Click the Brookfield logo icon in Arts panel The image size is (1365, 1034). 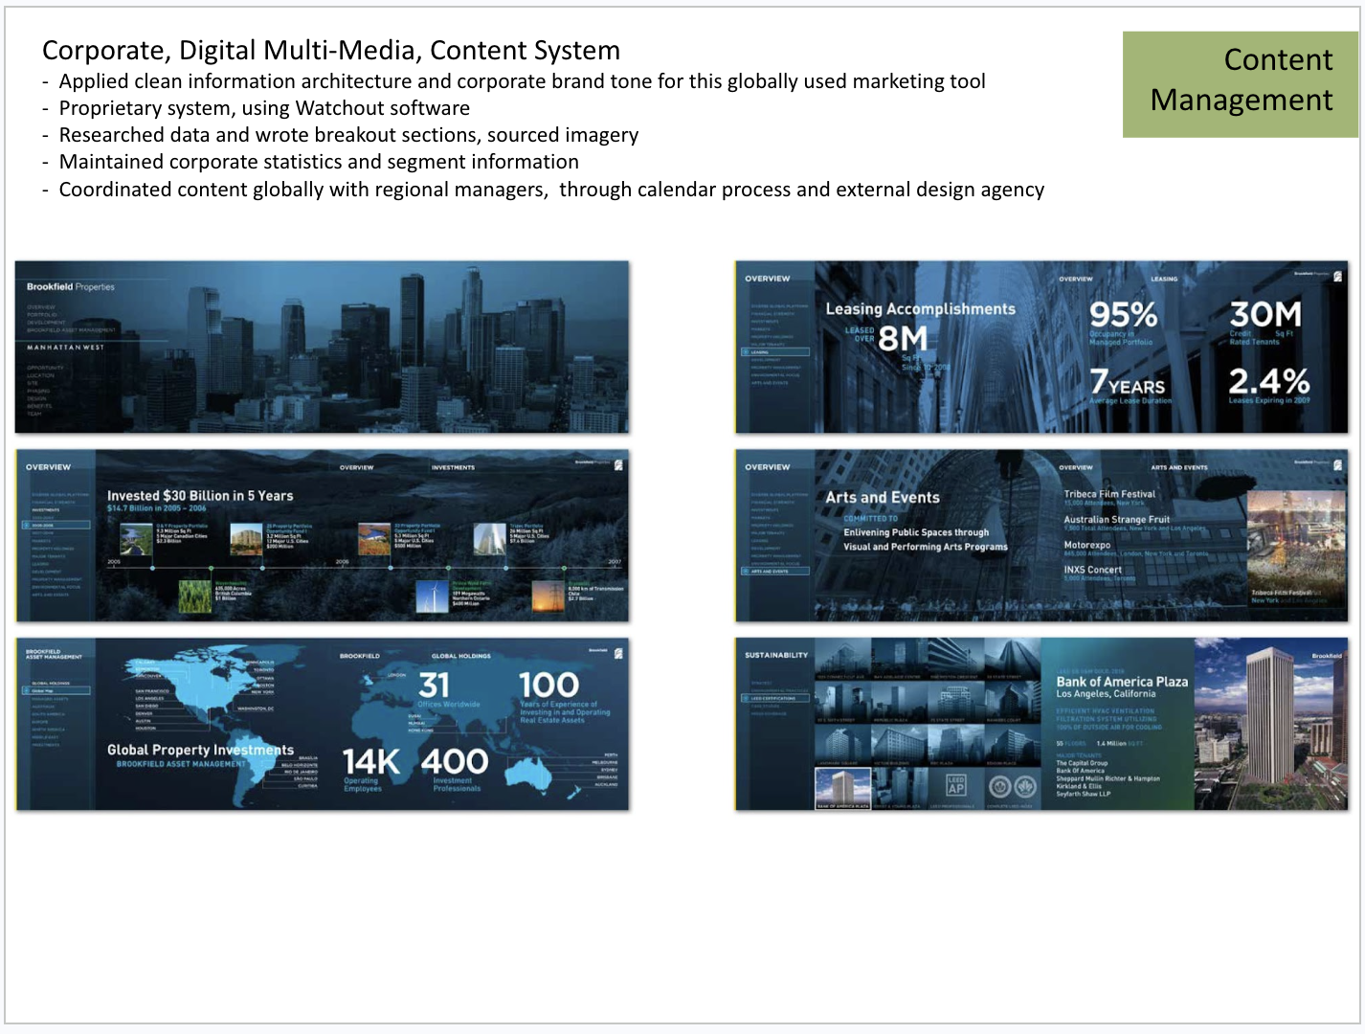[x=1337, y=464]
